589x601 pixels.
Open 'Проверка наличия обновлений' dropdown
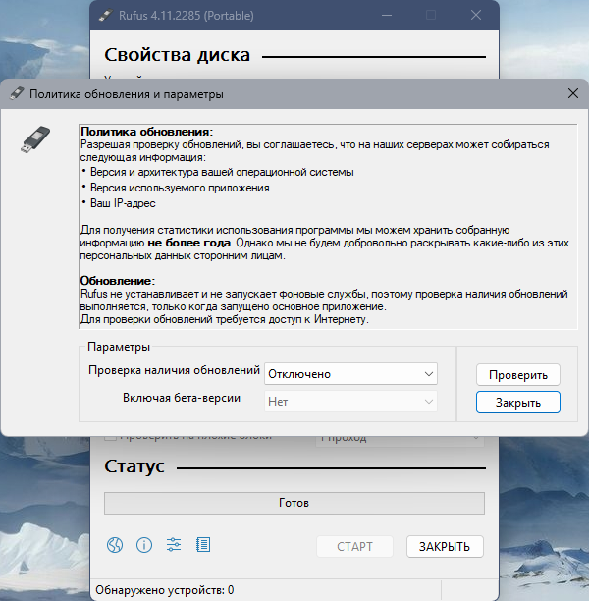click(350, 374)
